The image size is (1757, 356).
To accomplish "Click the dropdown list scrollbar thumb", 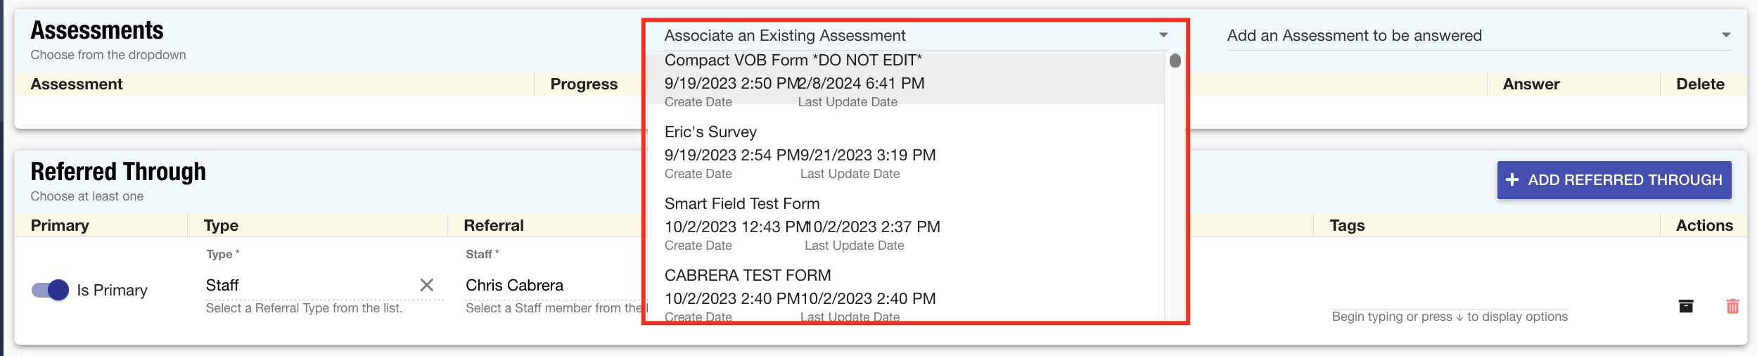I will click(x=1175, y=61).
